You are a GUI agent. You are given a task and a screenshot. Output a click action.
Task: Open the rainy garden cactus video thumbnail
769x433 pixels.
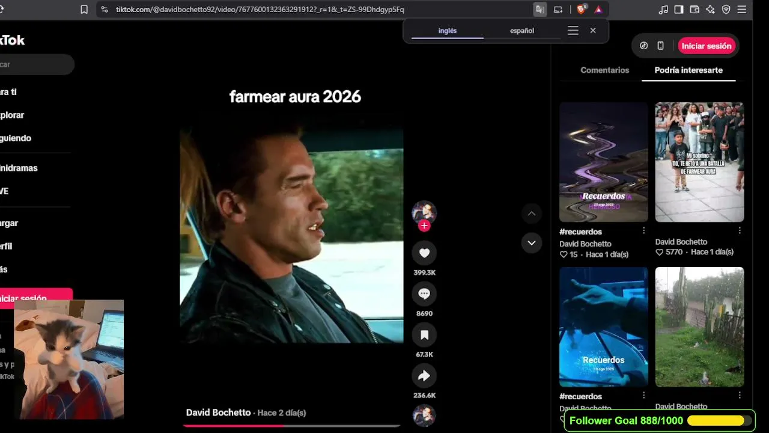[x=699, y=327]
